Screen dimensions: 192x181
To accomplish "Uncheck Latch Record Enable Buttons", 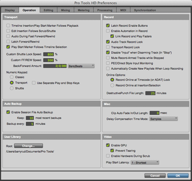I will [108, 26].
